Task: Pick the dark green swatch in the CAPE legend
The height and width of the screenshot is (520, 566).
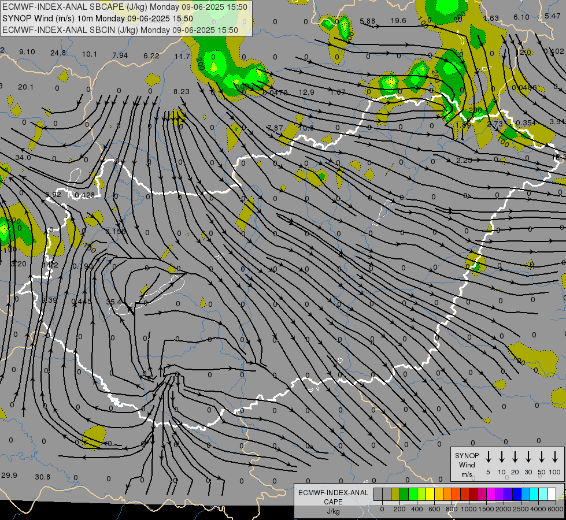Action: [404, 495]
